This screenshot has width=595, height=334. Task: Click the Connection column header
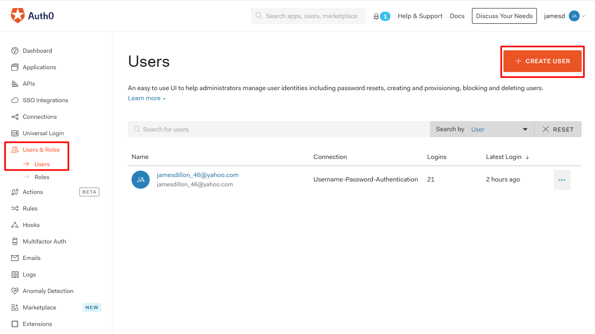[x=330, y=157]
